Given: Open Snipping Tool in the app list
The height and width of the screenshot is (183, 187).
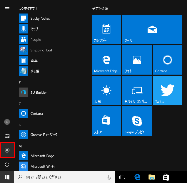Looking at the screenshot, I should tap(41, 50).
